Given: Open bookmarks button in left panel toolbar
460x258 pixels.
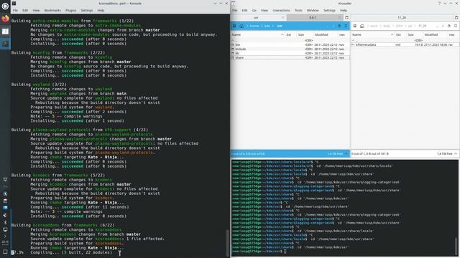Looking at the screenshot, I should [x=339, y=26].
